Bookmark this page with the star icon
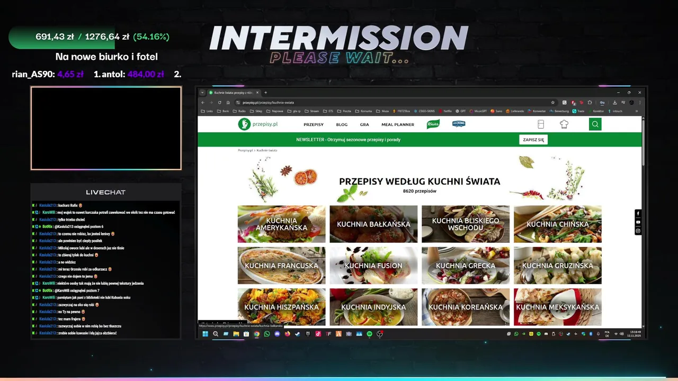Image resolution: width=678 pixels, height=381 pixels. click(552, 103)
